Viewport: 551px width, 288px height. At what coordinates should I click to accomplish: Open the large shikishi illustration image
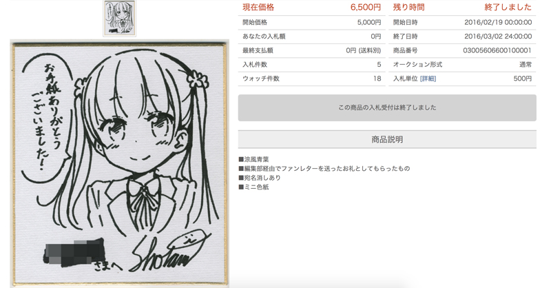click(119, 163)
